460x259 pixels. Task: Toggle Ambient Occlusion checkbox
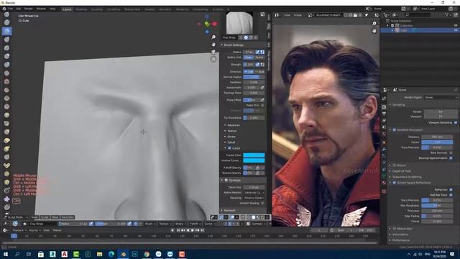click(395, 129)
